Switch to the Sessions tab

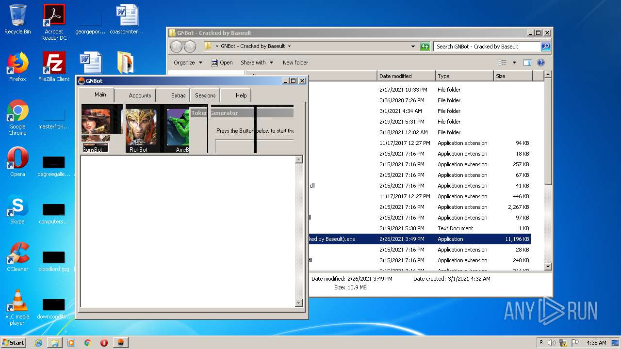tap(205, 95)
